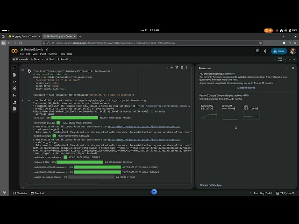Open the Files folder icon in sidebar

(x=14, y=102)
